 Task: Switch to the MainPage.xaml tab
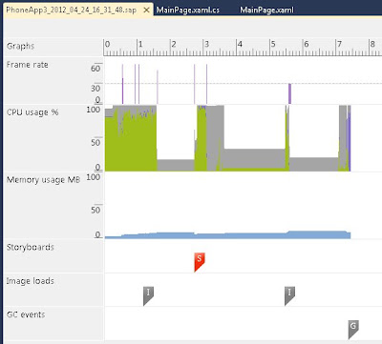(266, 10)
